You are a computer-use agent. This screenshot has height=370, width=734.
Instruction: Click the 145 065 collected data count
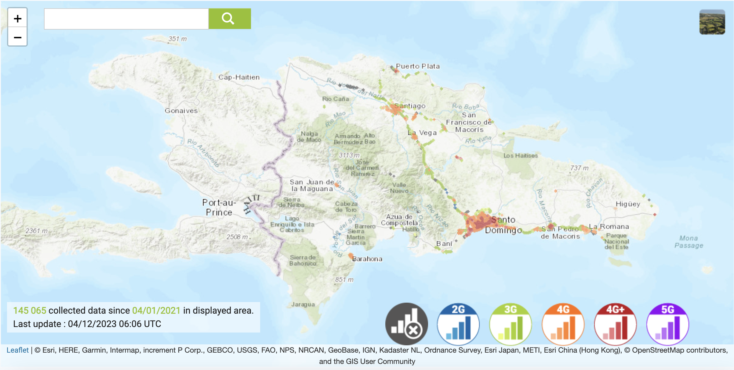pyautogui.click(x=30, y=311)
